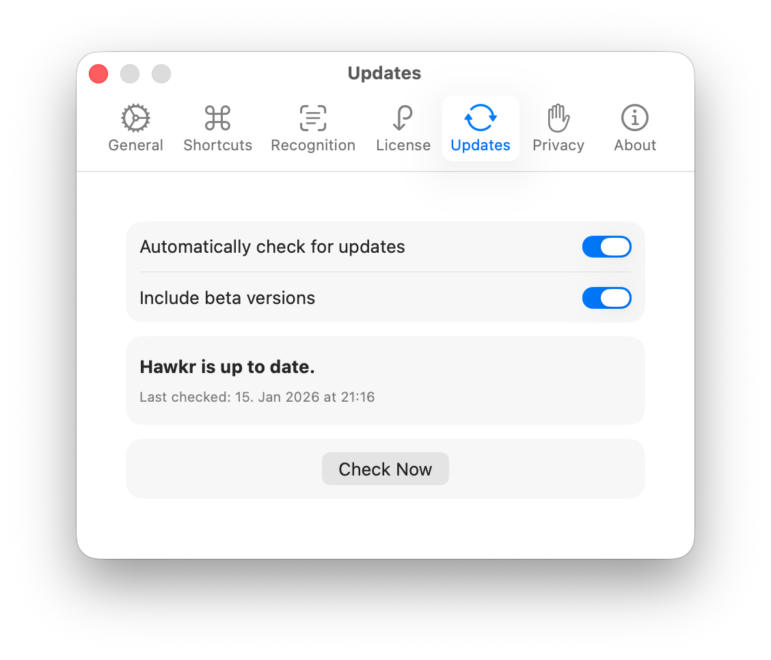Go to the Recognition tab label

[313, 146]
